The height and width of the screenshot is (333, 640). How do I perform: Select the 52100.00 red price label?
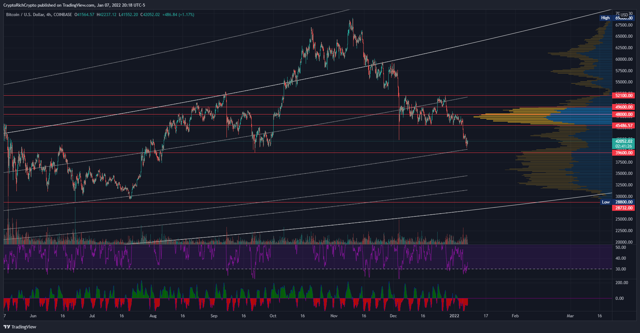click(624, 95)
